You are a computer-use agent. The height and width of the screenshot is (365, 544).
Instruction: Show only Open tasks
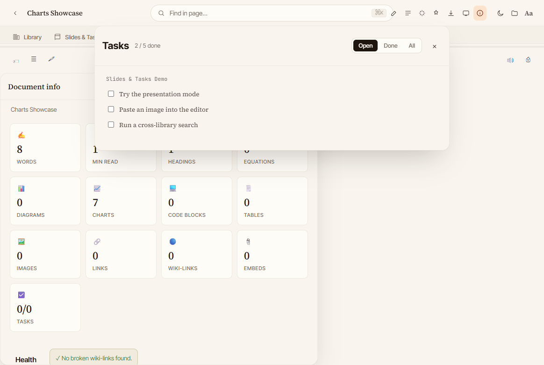pos(365,45)
